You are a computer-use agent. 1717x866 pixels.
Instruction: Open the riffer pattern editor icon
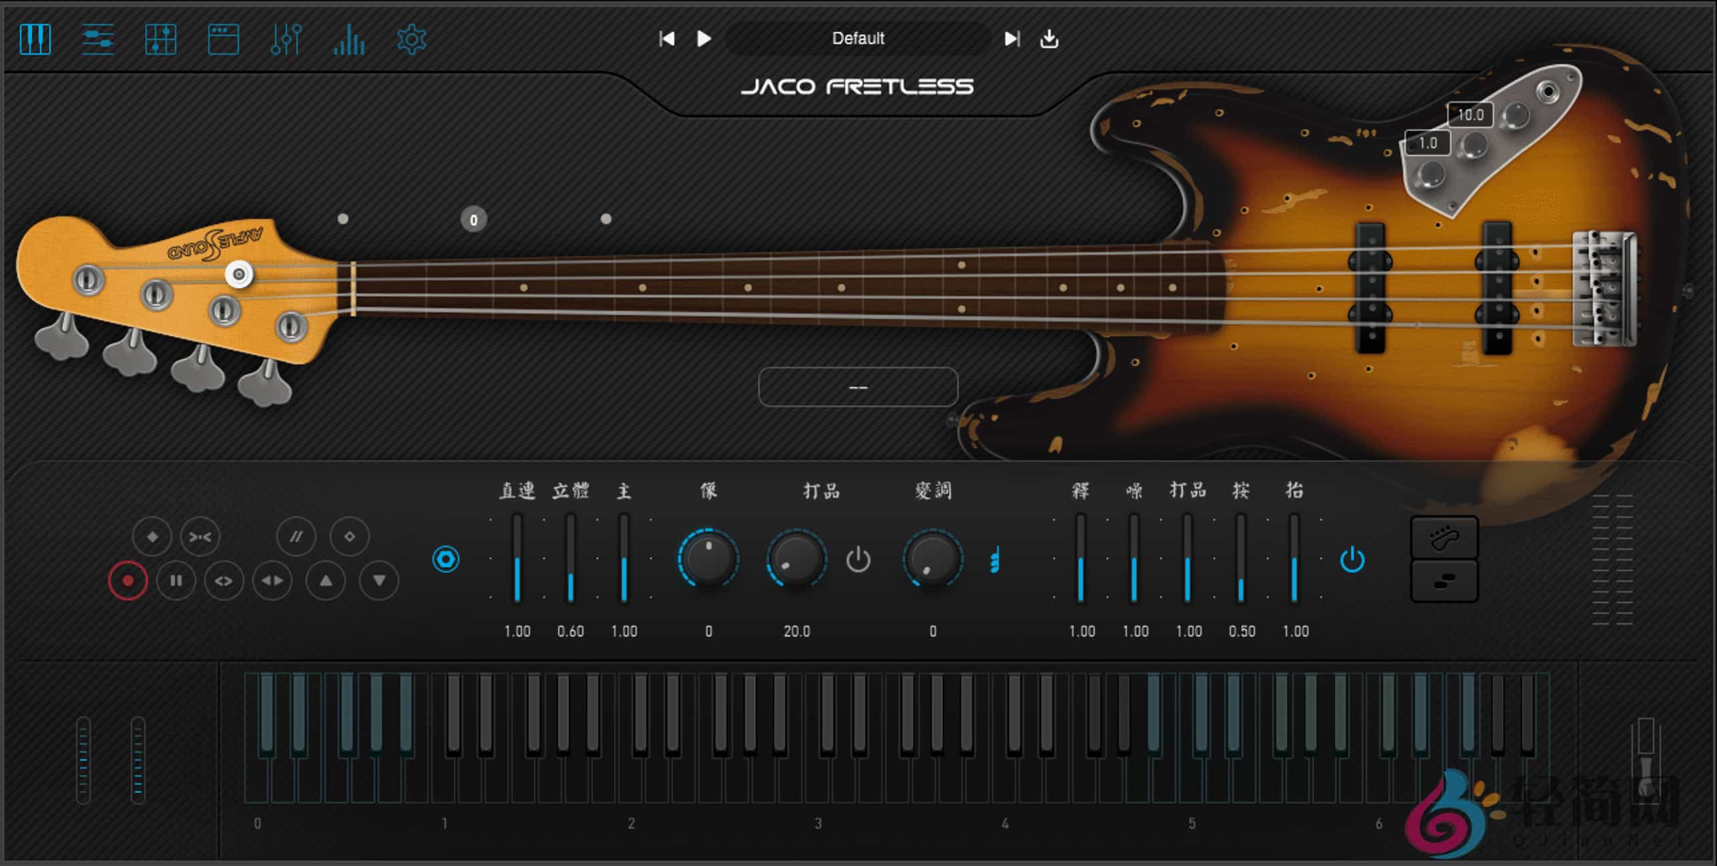point(160,39)
